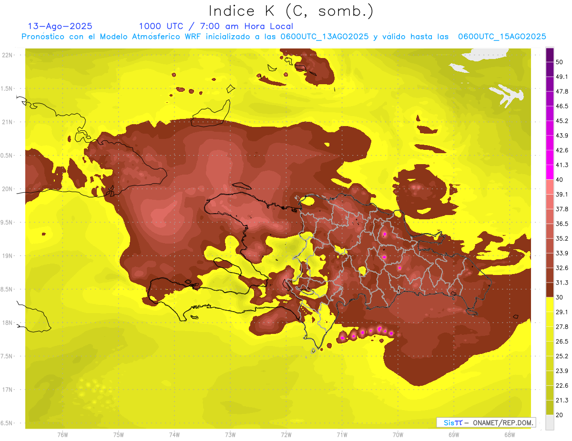Click the colorbar label "20"

[x=560, y=415]
